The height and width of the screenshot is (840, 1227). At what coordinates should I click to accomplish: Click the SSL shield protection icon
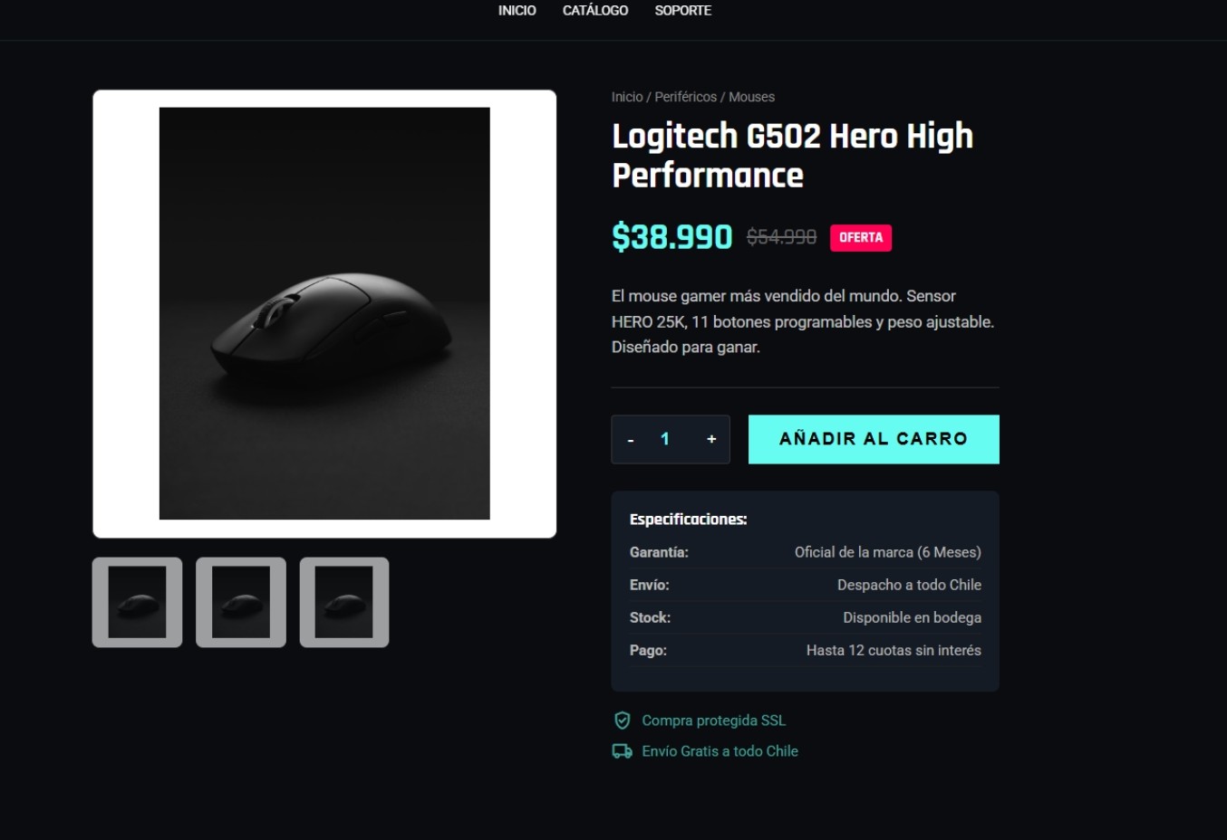pos(622,720)
